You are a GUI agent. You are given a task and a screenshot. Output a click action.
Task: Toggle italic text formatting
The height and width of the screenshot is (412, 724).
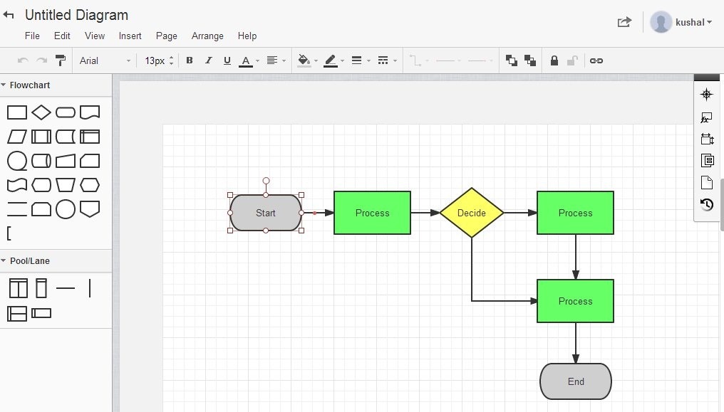coord(208,60)
